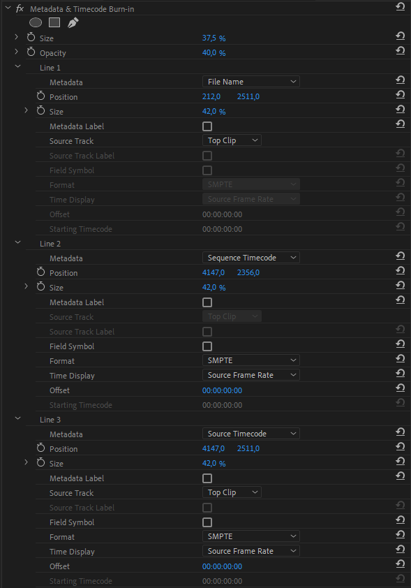This screenshot has height=588, width=411.
Task: Collapse the Line 2 section
Action: pos(17,242)
